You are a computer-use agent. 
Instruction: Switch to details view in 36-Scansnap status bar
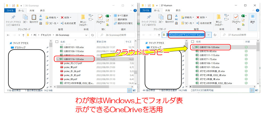130,90
